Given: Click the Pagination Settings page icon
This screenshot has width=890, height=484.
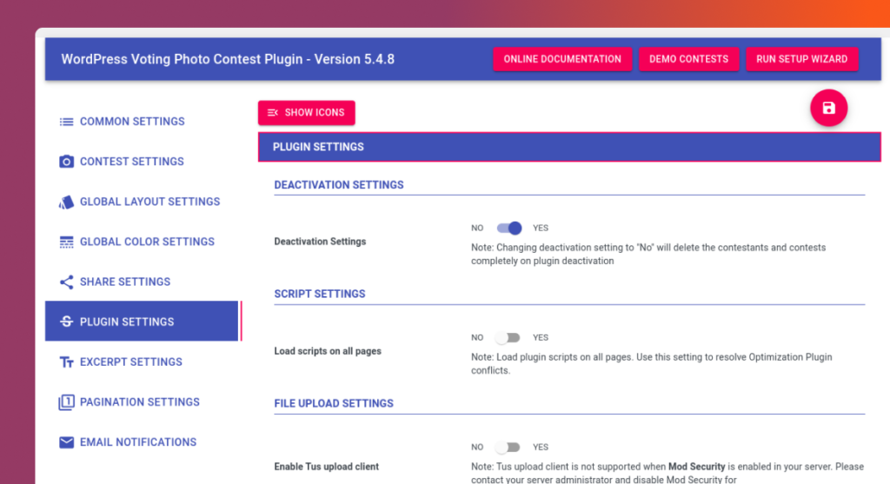Looking at the screenshot, I should pos(66,401).
